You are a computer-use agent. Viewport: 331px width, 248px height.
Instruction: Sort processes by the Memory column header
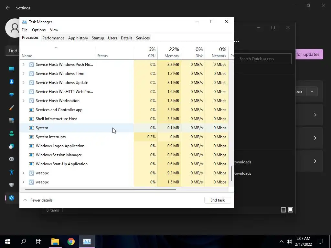click(x=169, y=52)
